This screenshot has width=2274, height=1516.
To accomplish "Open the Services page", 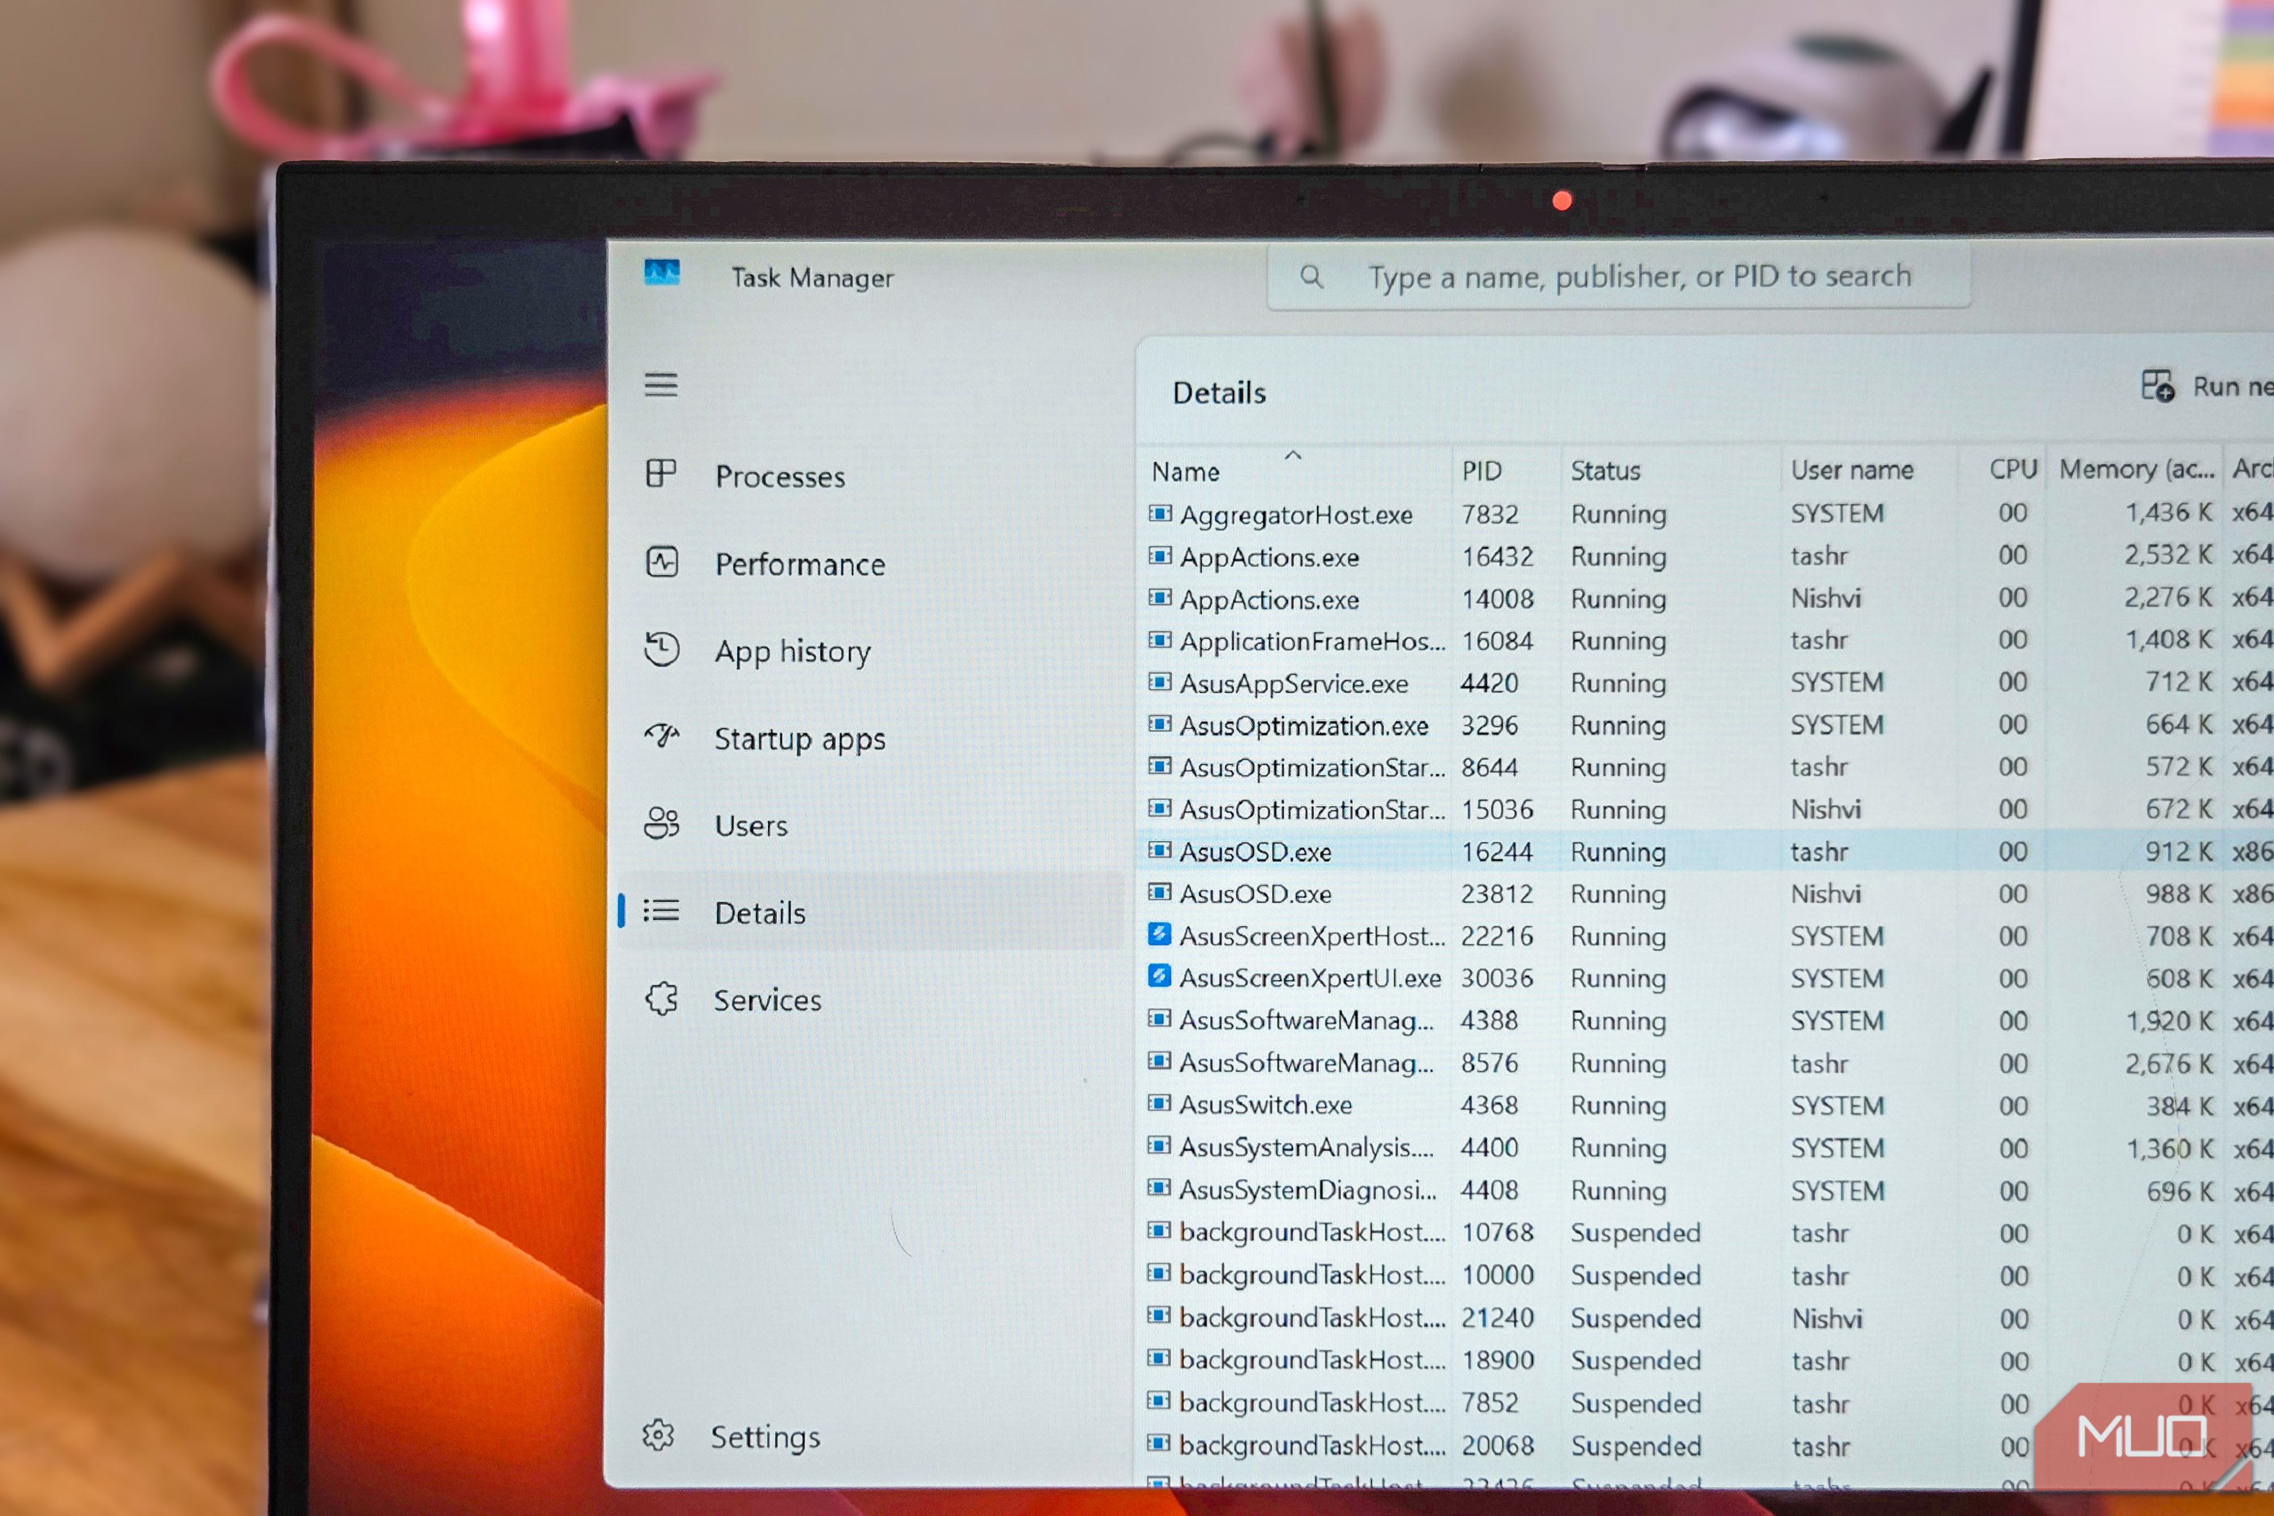I will pos(870,1000).
